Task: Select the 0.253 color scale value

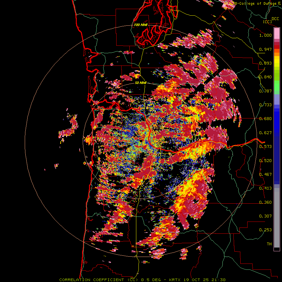Action: [265, 230]
